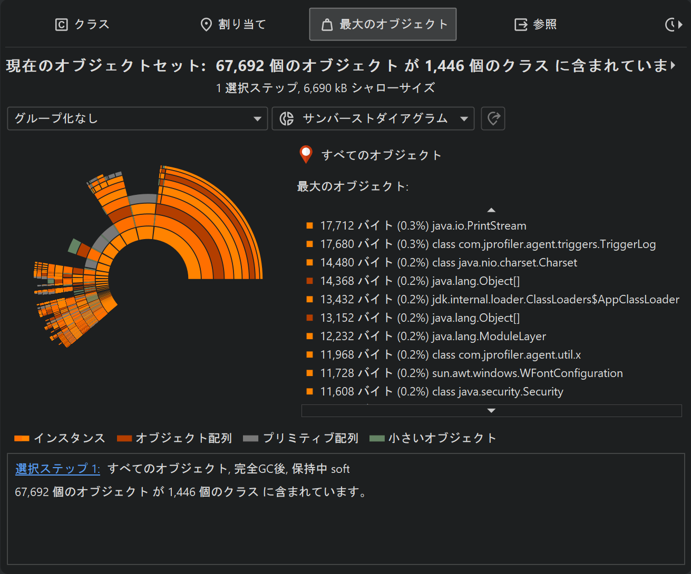The width and height of the screenshot is (691, 574).
Task: Click the クラス tab class icon
Action: pos(62,25)
